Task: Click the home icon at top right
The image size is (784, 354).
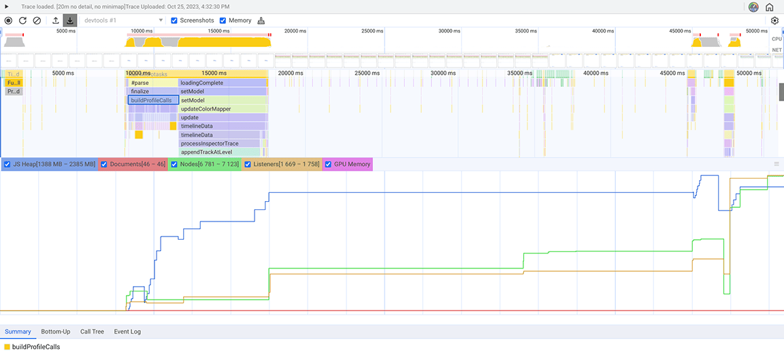Action: 769,7
